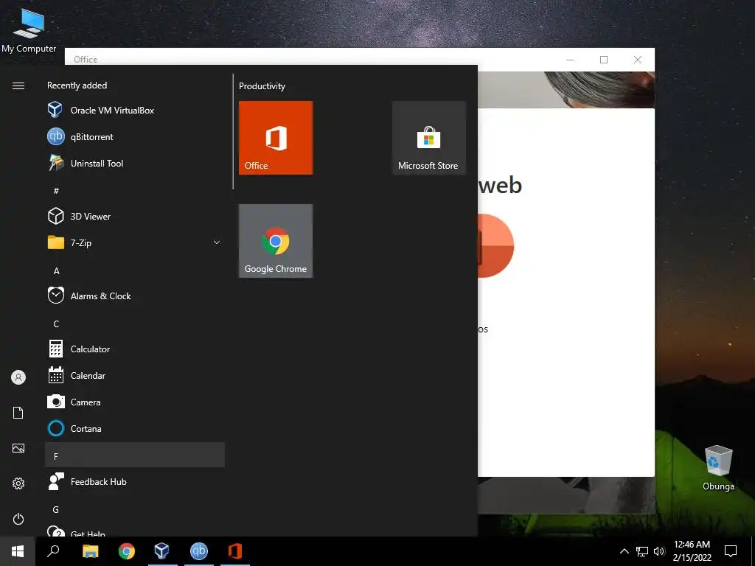Screen dimensions: 755x566
Task: Maximize the Office window
Action: [604, 60]
